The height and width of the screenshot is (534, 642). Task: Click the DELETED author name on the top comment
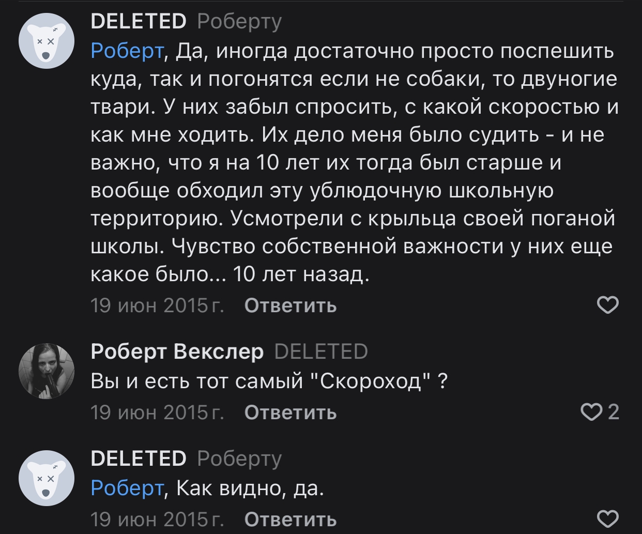[x=138, y=22]
